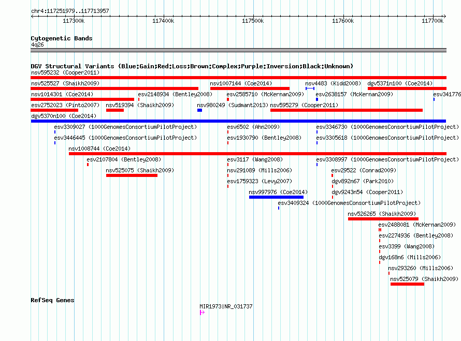Open the MIR1973|NR_031737 gene label
This screenshot has width=461, height=341.
point(226,306)
